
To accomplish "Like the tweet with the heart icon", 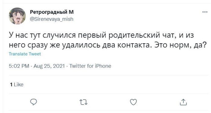I will point(133,102).
